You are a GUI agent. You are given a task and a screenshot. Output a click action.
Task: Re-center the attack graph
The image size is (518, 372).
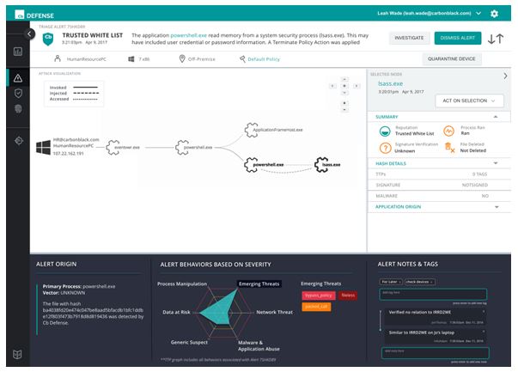pos(344,86)
